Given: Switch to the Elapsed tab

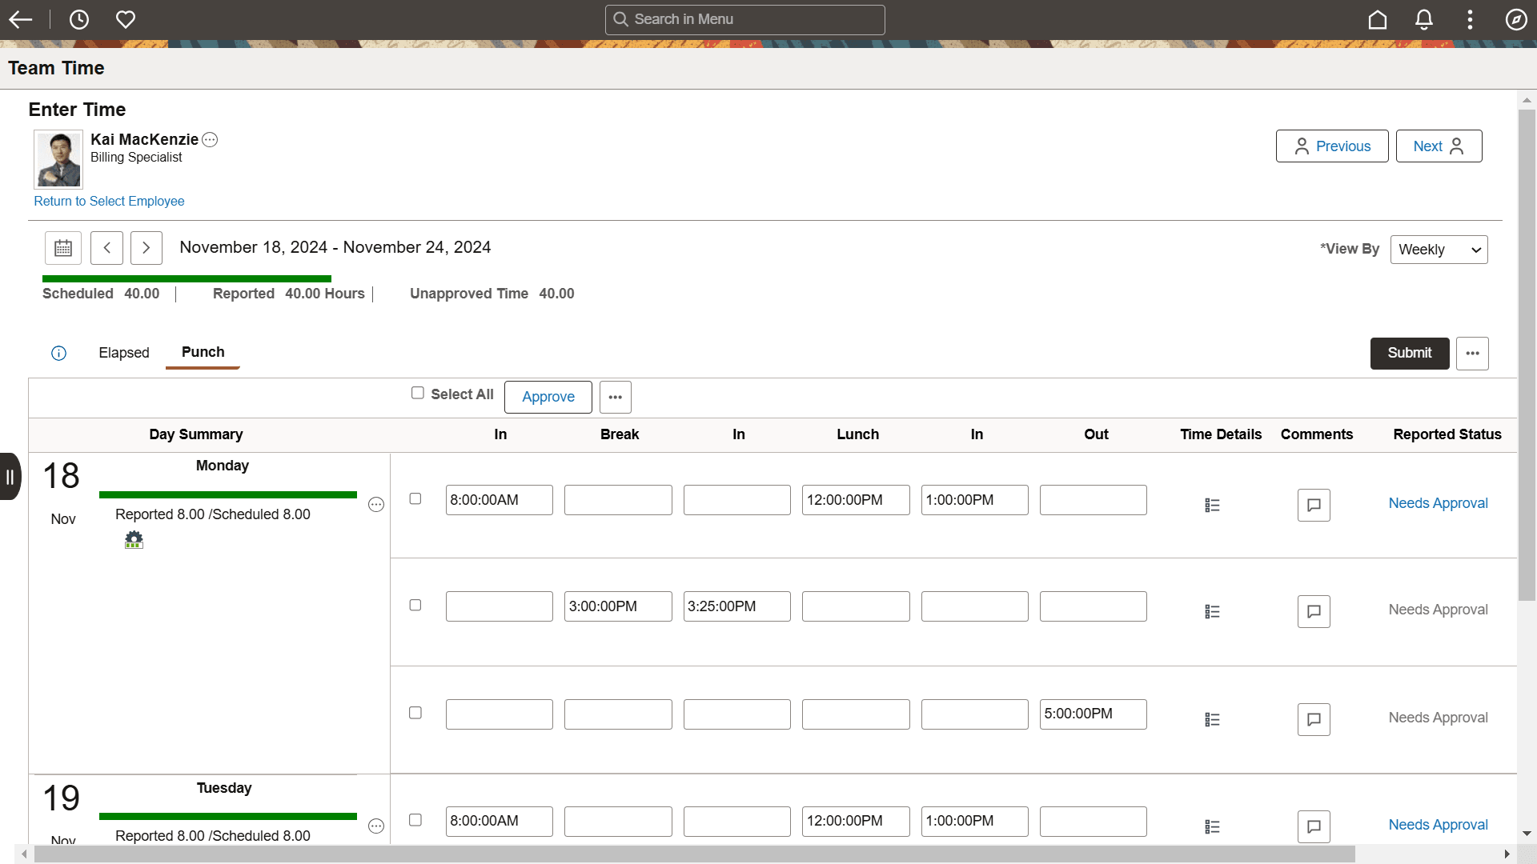Looking at the screenshot, I should point(123,353).
